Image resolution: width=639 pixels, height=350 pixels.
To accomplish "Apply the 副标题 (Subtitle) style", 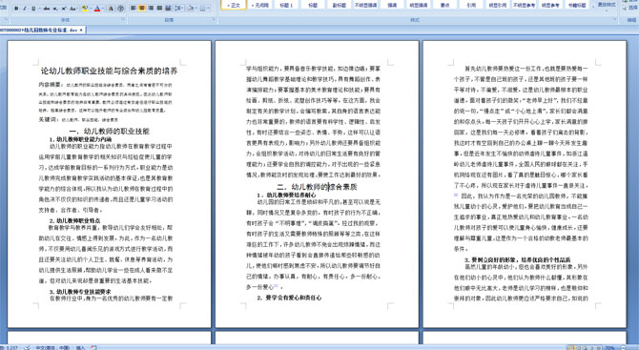I will [x=340, y=5].
